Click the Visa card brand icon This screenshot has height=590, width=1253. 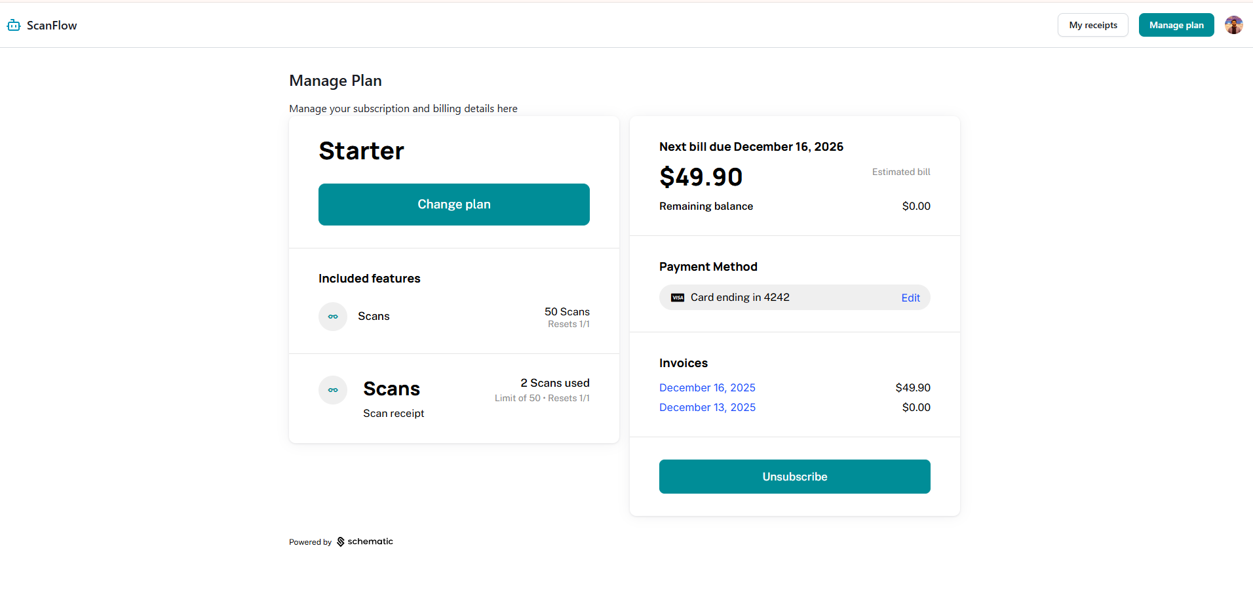point(677,297)
